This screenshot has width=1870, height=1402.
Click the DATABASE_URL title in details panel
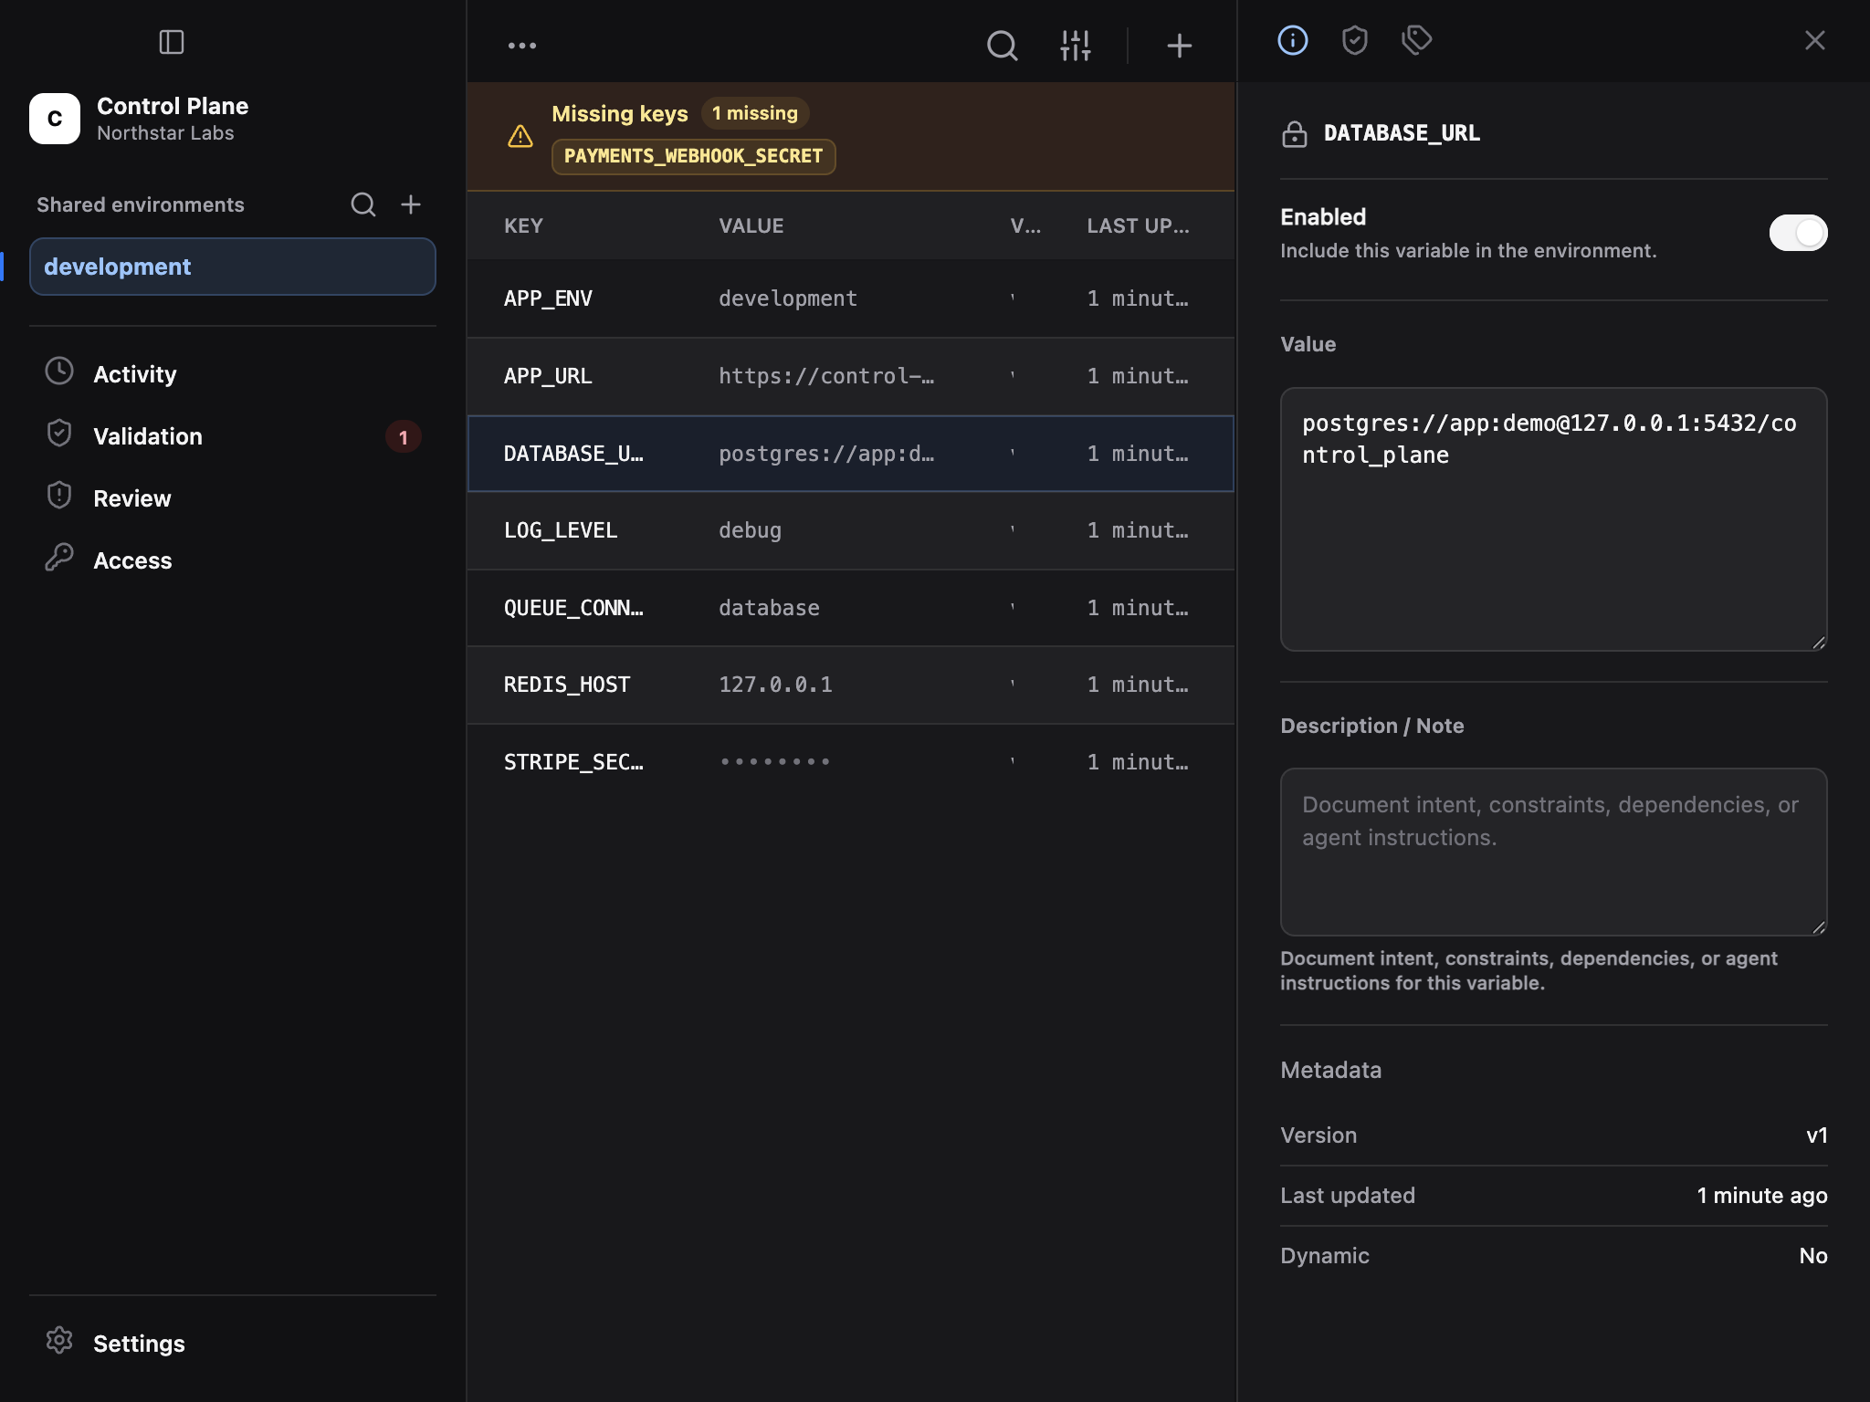[x=1402, y=133]
